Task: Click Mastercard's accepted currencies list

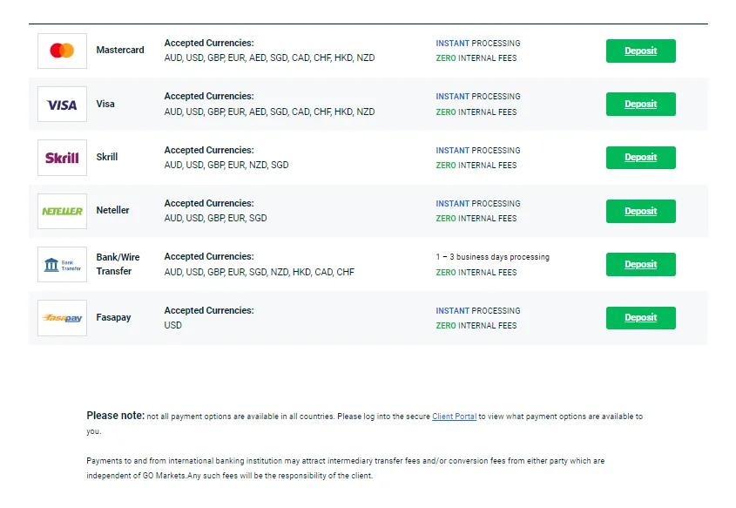Action: (x=269, y=58)
